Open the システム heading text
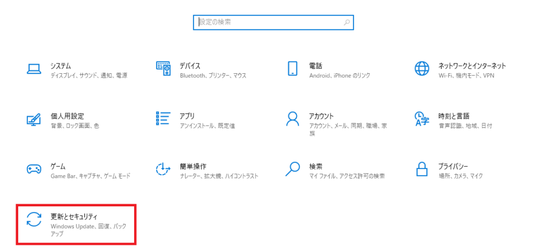This screenshot has width=547, height=248. (x=61, y=66)
